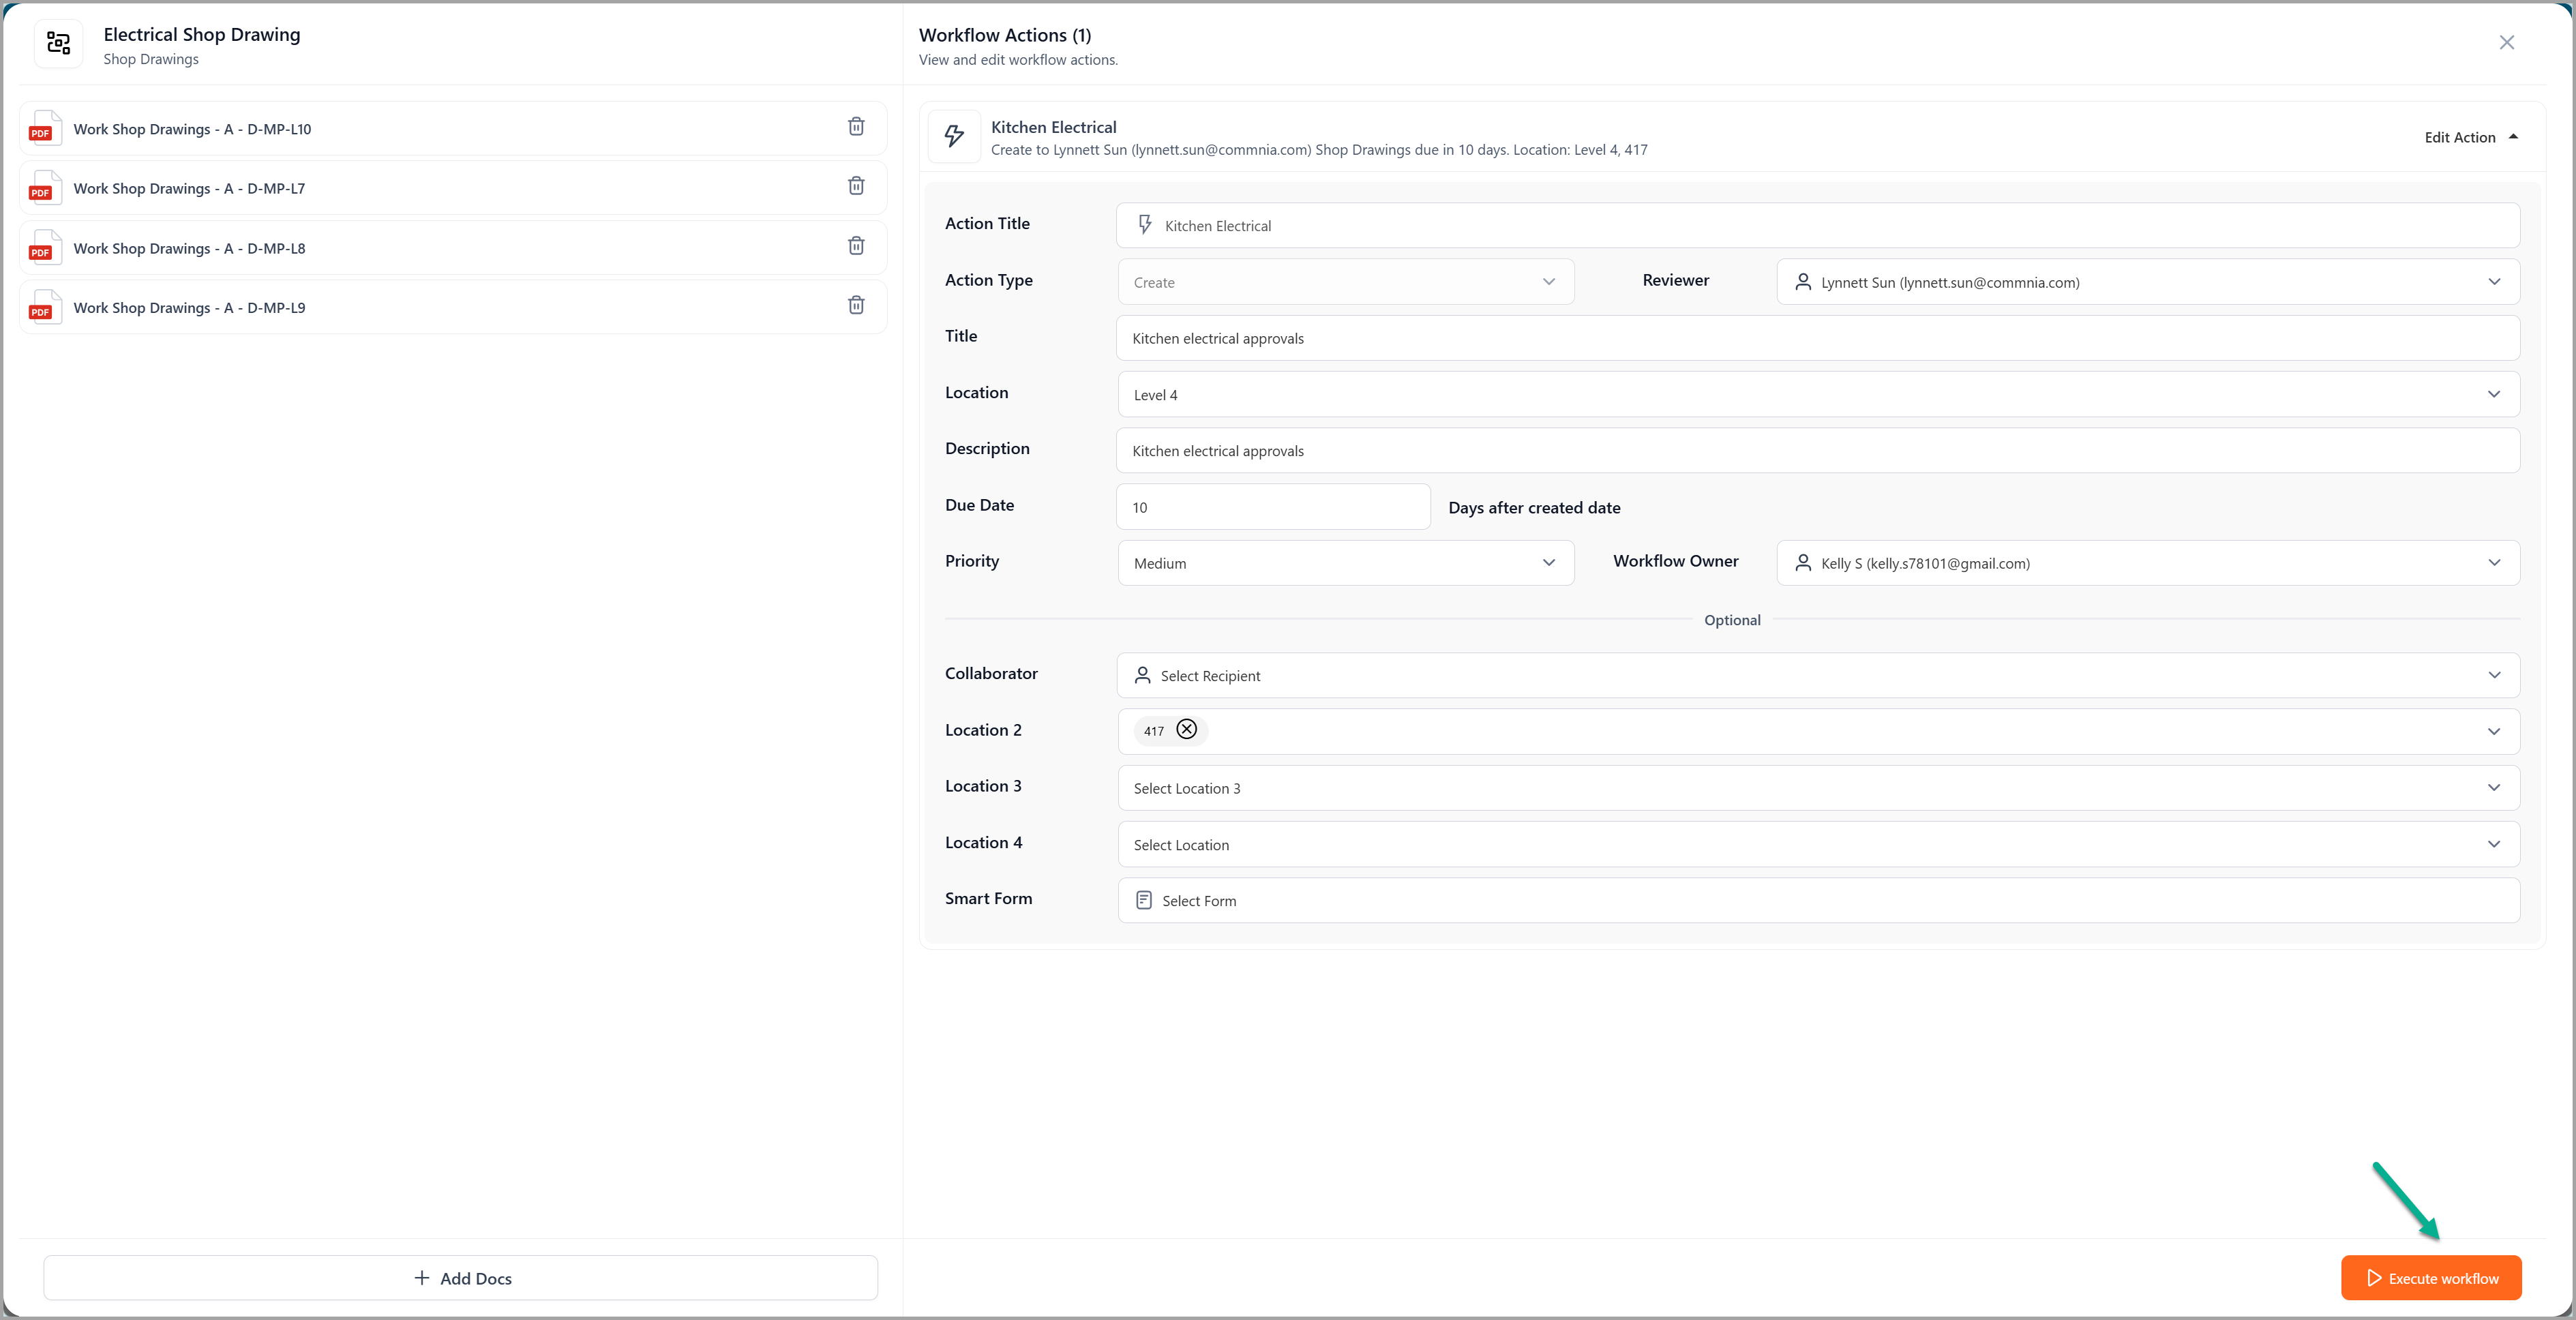Open the Reviewer dropdown
The image size is (2576, 1320).
2147,282
